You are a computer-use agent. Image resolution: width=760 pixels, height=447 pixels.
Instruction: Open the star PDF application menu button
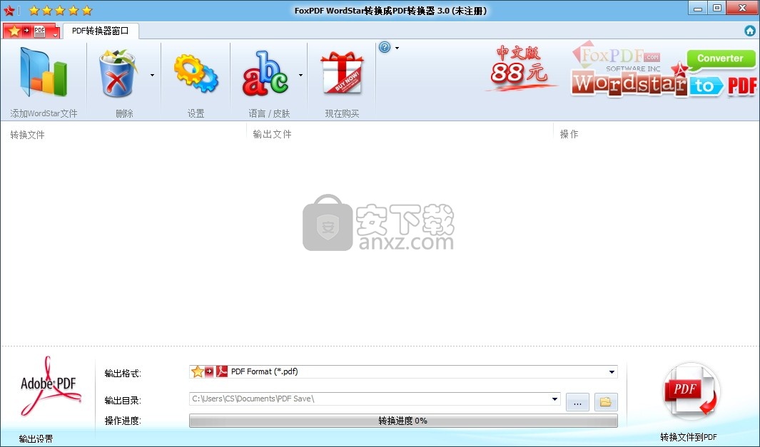[31, 31]
